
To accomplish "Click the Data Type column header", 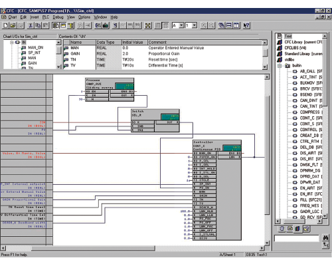I will tap(109, 42).
